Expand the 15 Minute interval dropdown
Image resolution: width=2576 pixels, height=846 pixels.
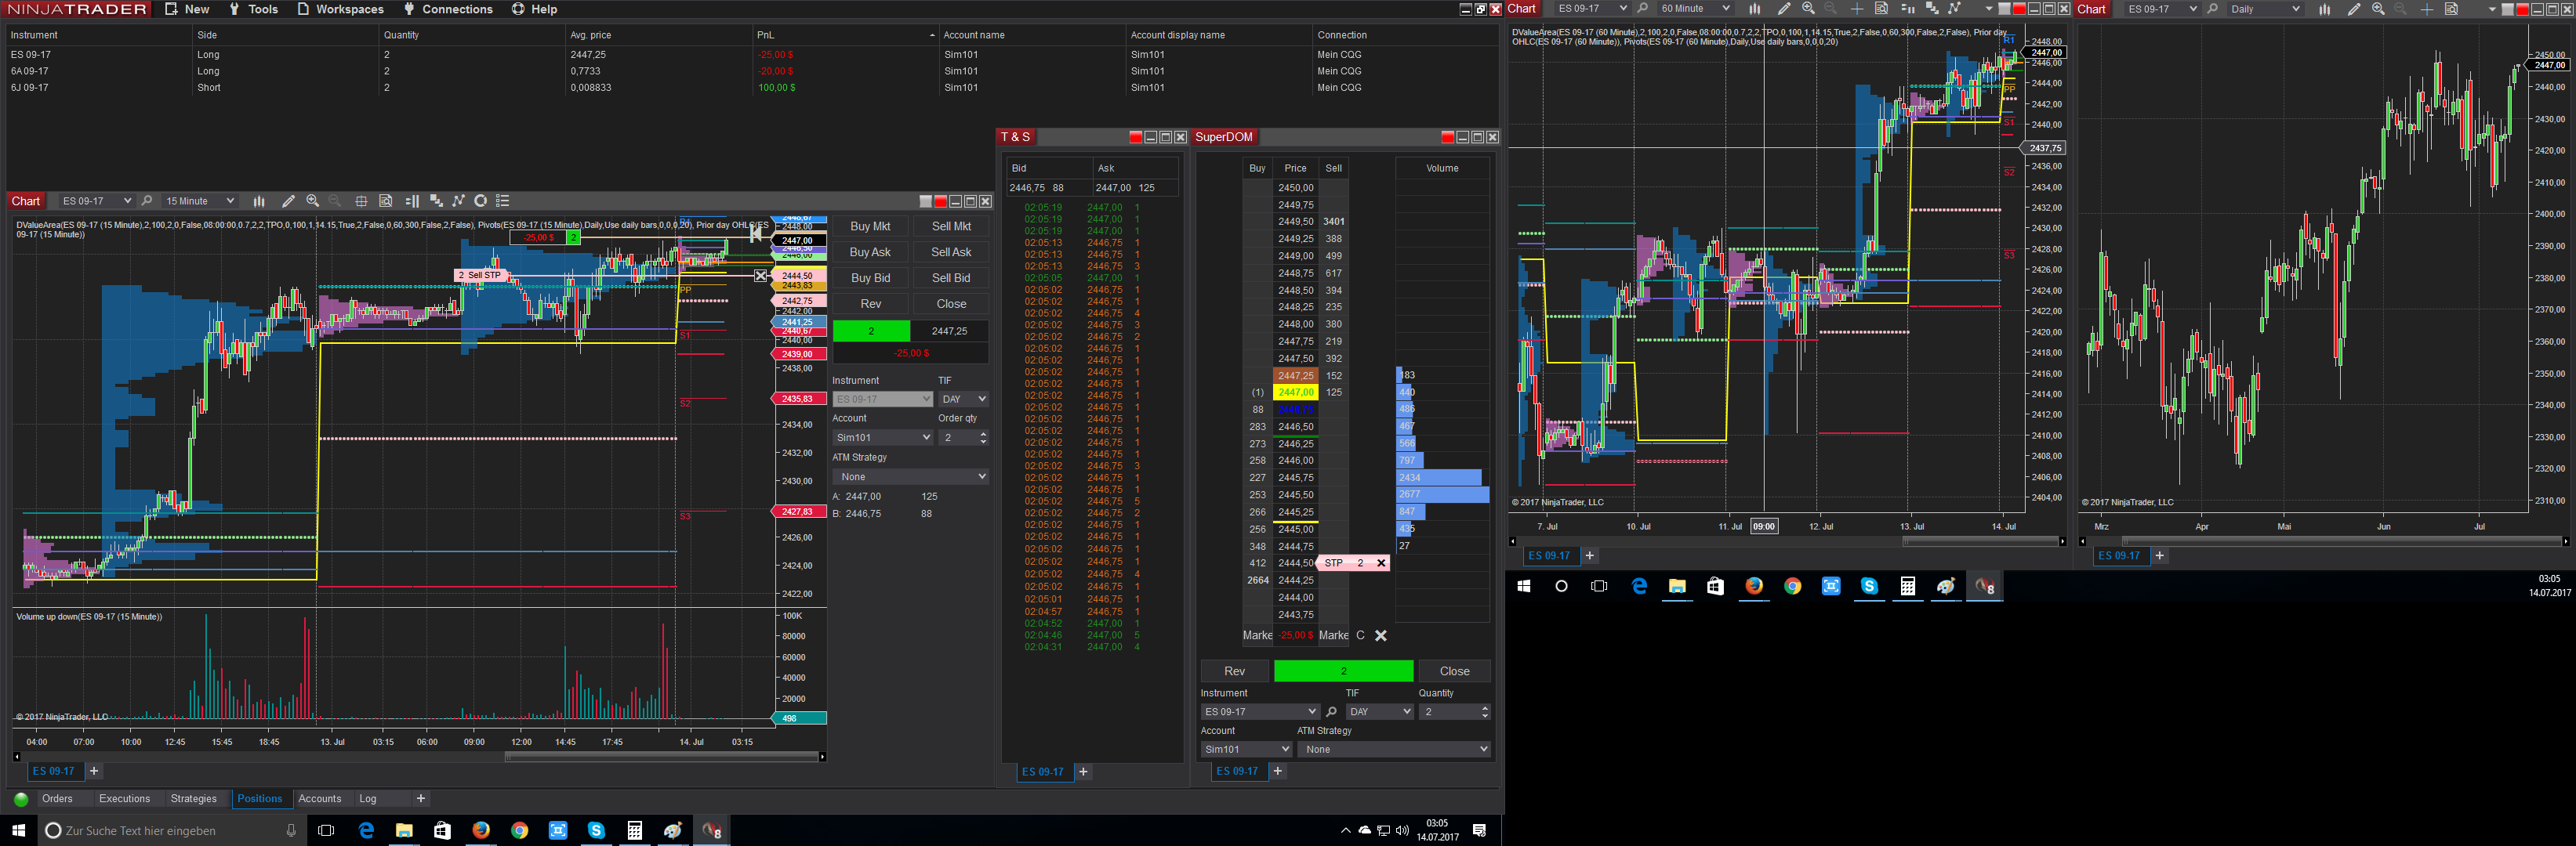[230, 201]
